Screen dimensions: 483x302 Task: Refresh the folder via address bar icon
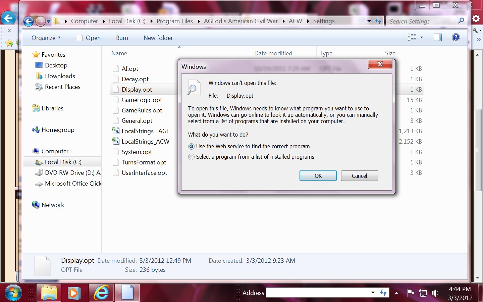coord(378,21)
